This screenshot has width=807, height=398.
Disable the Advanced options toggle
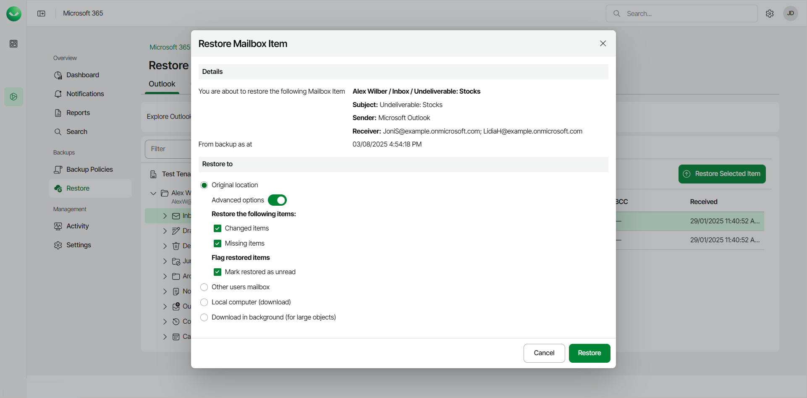(x=277, y=200)
